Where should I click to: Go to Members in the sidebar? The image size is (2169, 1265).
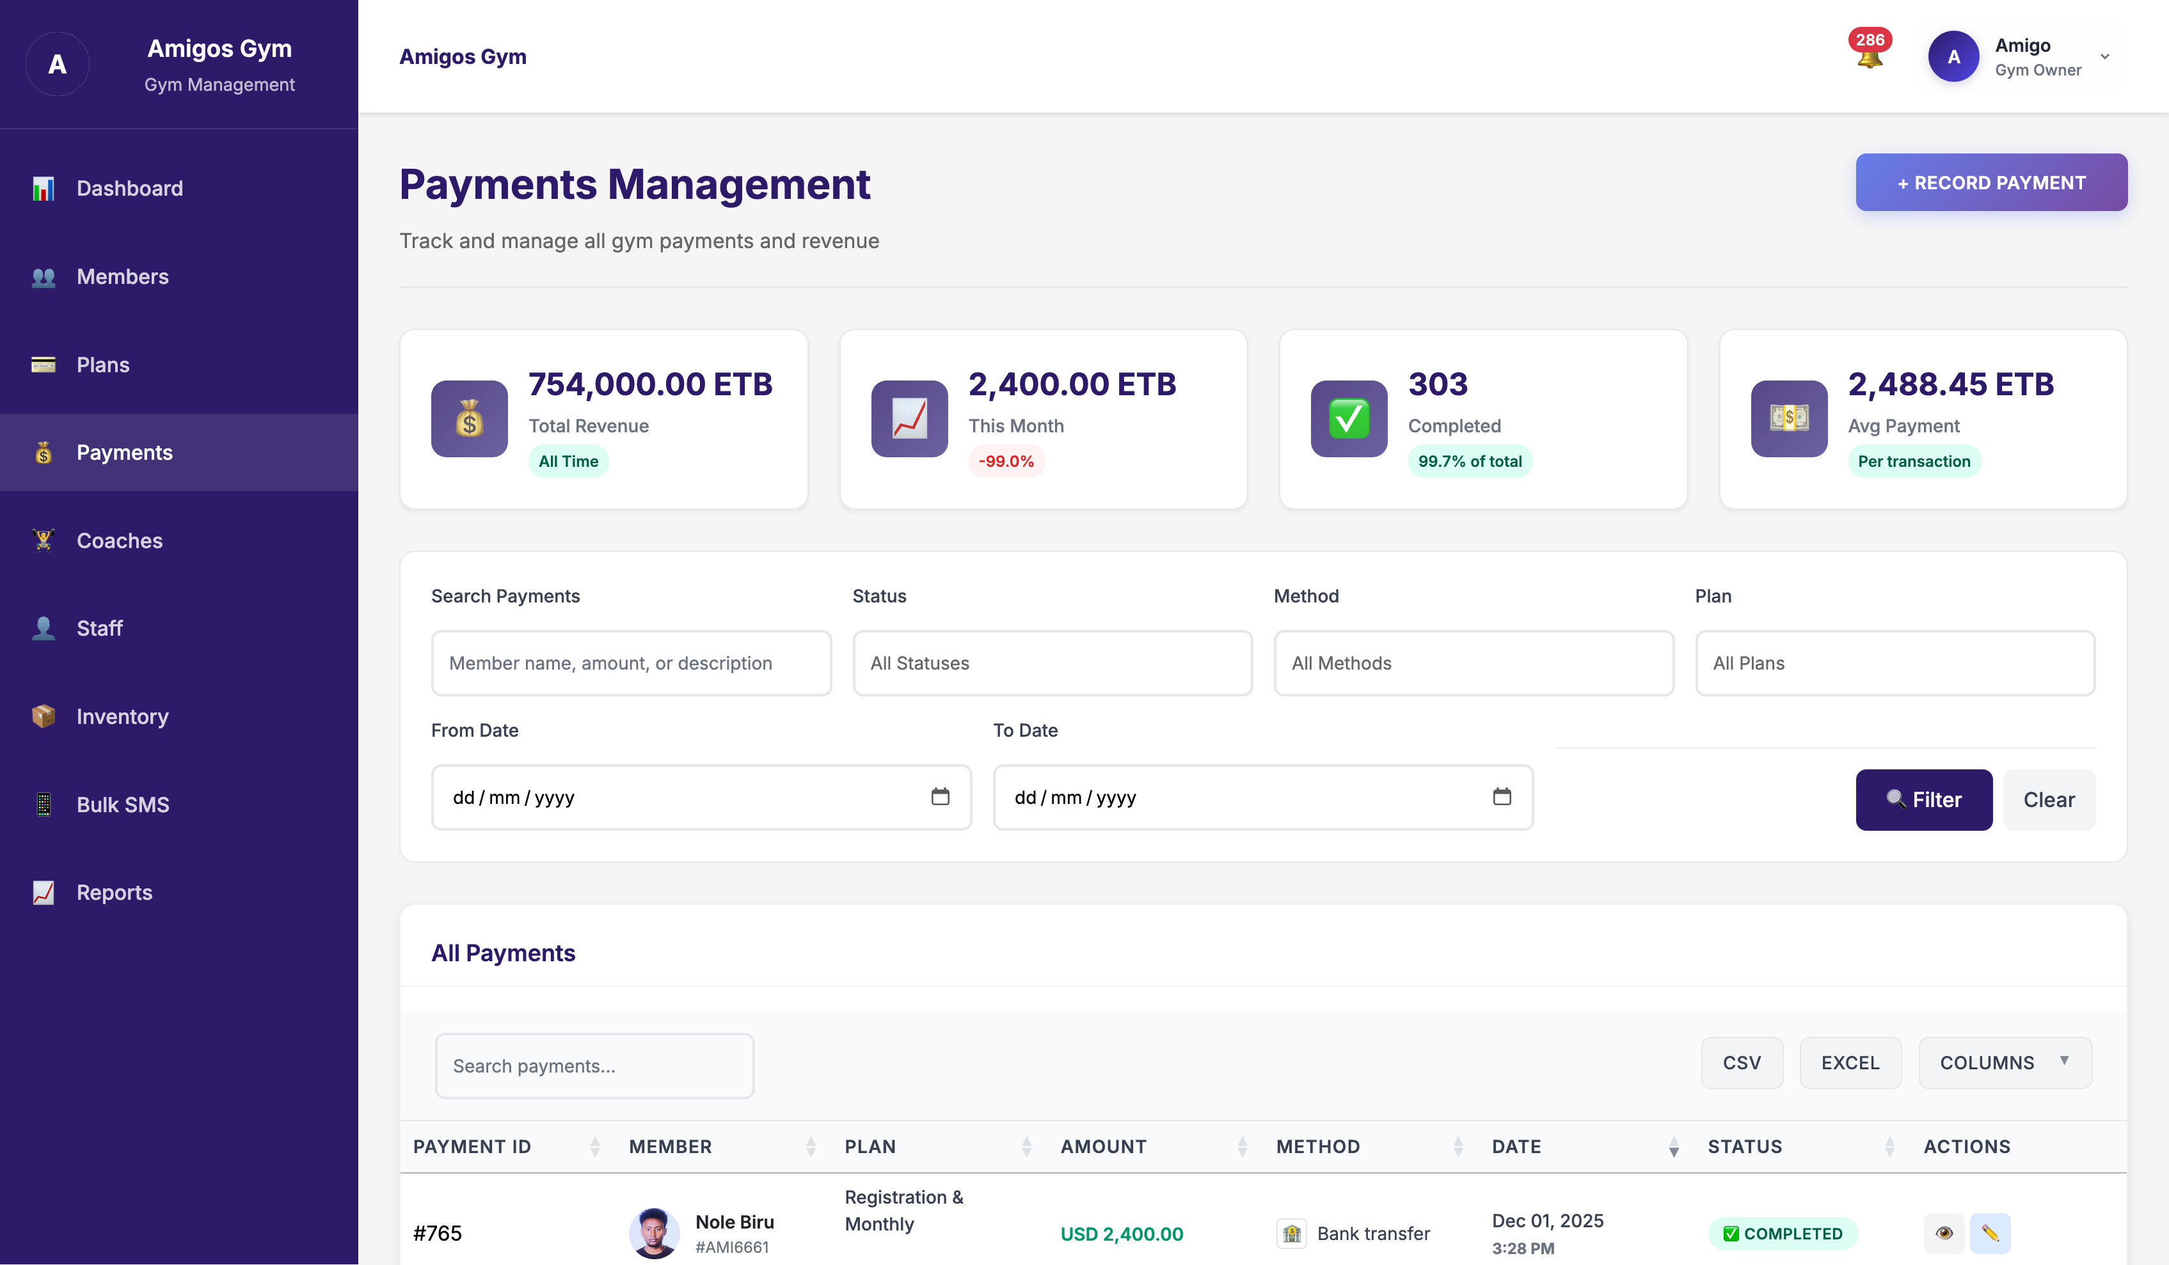point(122,276)
